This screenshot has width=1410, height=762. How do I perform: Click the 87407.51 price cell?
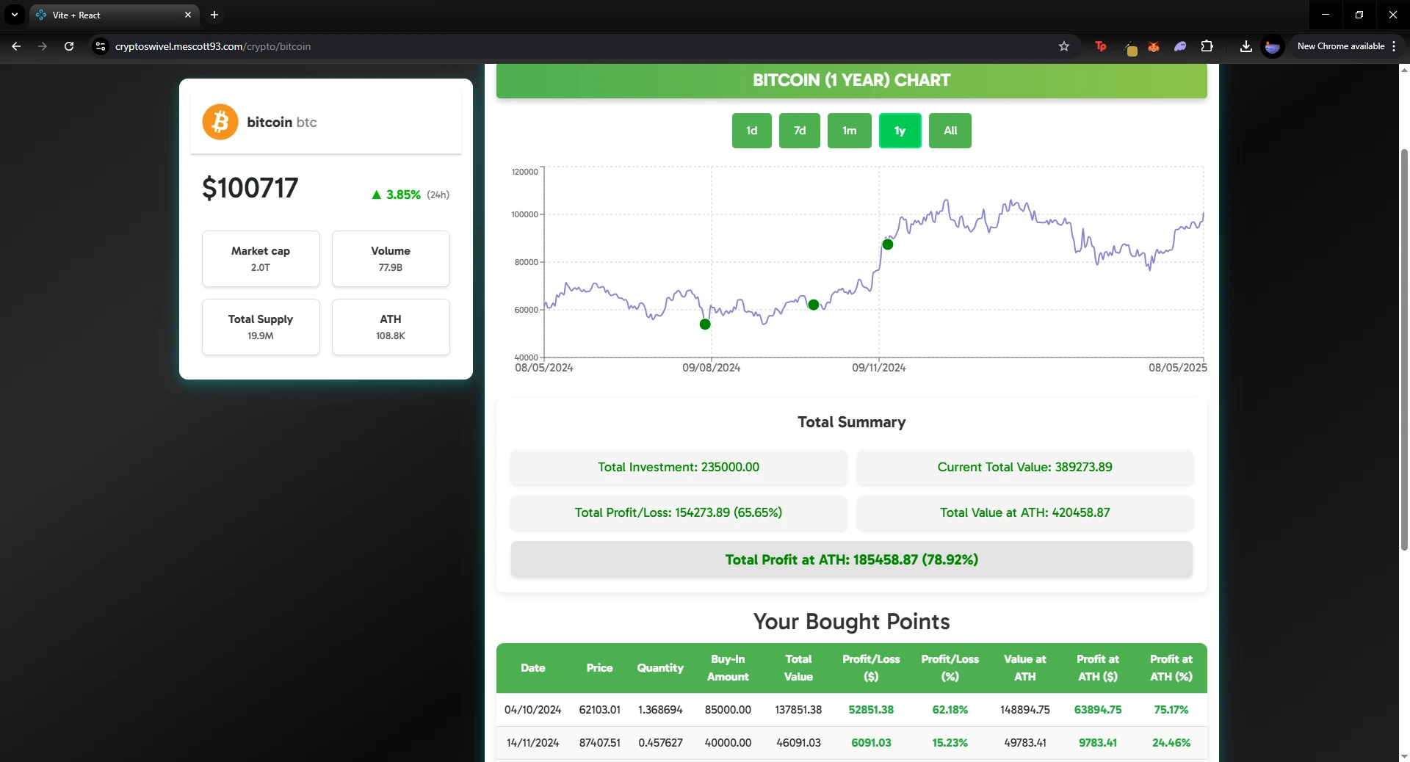[600, 743]
